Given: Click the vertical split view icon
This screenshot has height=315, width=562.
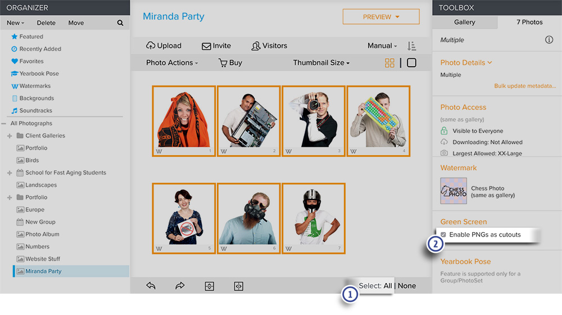Looking at the screenshot, I should pyautogui.click(x=239, y=286).
